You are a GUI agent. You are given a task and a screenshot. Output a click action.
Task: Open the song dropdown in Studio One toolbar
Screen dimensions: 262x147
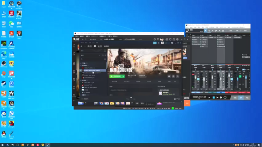tap(241, 31)
